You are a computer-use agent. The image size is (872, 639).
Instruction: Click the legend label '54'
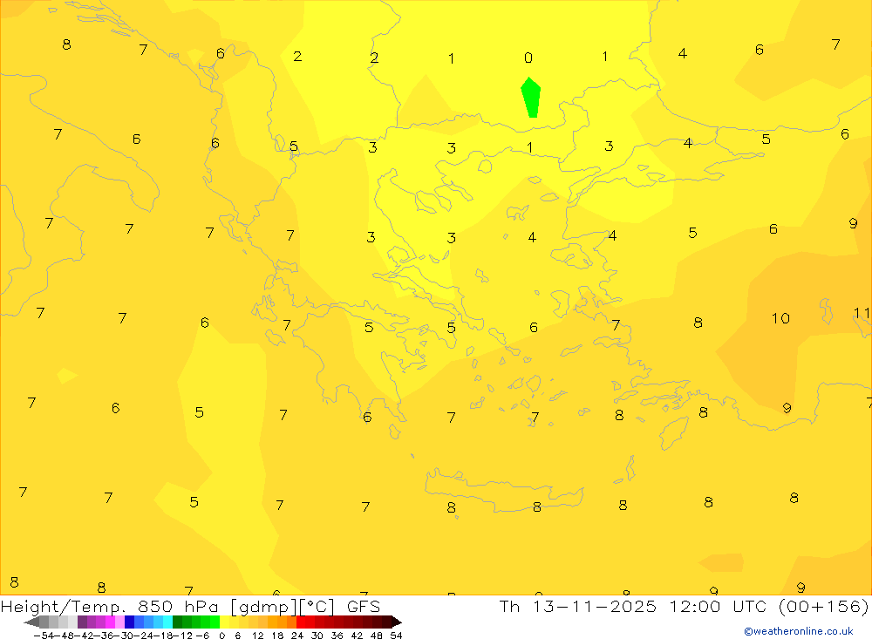point(396,636)
